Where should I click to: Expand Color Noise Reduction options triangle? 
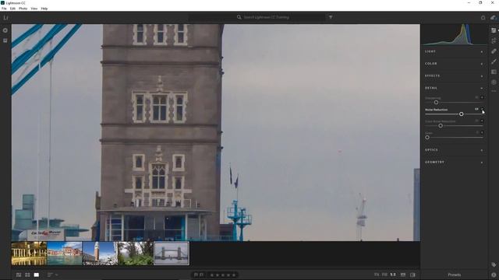[482, 121]
